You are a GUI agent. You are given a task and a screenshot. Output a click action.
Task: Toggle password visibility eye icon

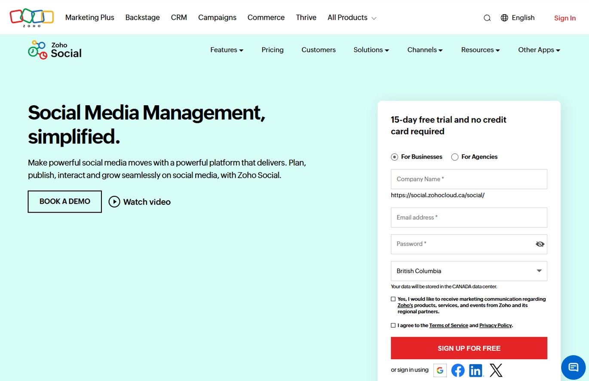[x=540, y=244]
